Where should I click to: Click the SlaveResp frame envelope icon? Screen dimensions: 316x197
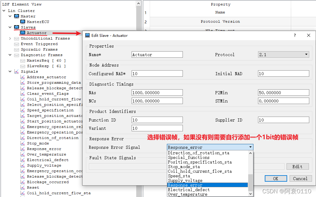(x=23, y=66)
